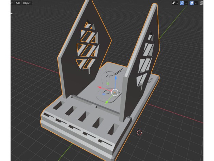Click the 3D cursor on the grid

pos(139,133)
